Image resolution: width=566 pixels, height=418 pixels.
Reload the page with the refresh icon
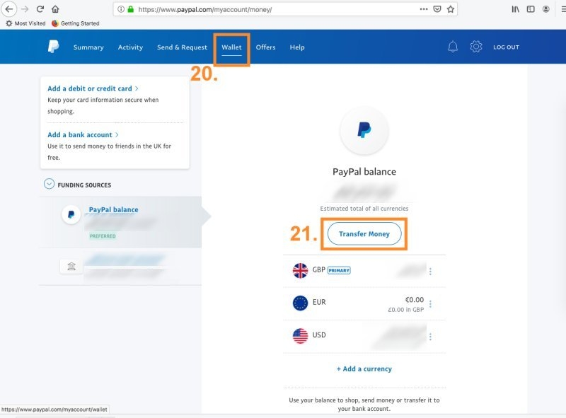[x=40, y=9]
